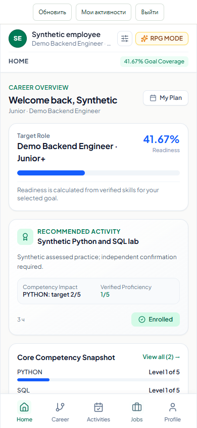Click the SQL competency row label
Screen dimensions: 197x428
tap(23, 390)
